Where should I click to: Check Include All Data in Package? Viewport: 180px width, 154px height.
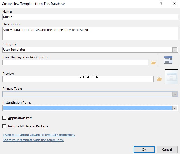pyautogui.click(x=4, y=126)
